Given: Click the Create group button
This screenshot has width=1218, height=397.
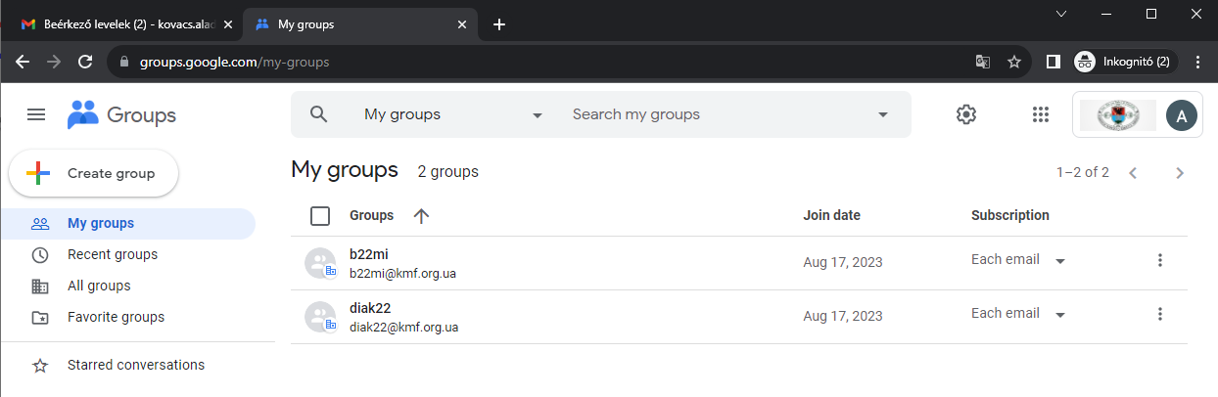Looking at the screenshot, I should point(94,174).
